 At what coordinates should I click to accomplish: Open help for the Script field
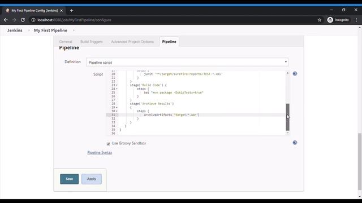click(295, 74)
